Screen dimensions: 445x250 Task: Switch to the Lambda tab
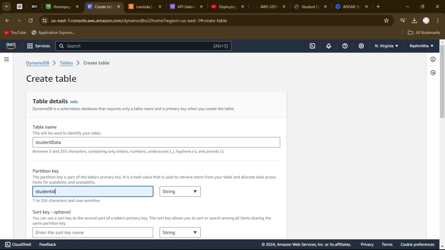[x=144, y=7]
